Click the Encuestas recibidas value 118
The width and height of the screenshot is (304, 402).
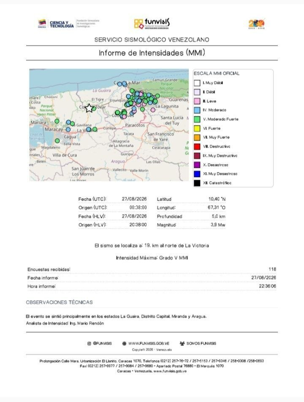click(272, 269)
